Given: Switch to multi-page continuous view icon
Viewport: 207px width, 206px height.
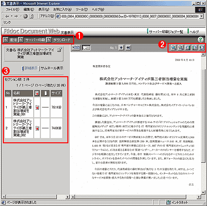Looking at the screenshot, I should click(76, 48).
